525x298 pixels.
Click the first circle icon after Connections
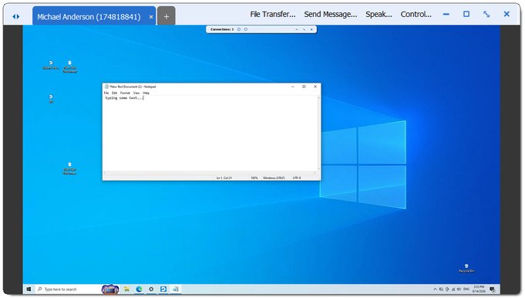pos(239,29)
